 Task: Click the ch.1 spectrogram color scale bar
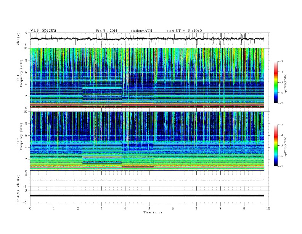[276, 83]
